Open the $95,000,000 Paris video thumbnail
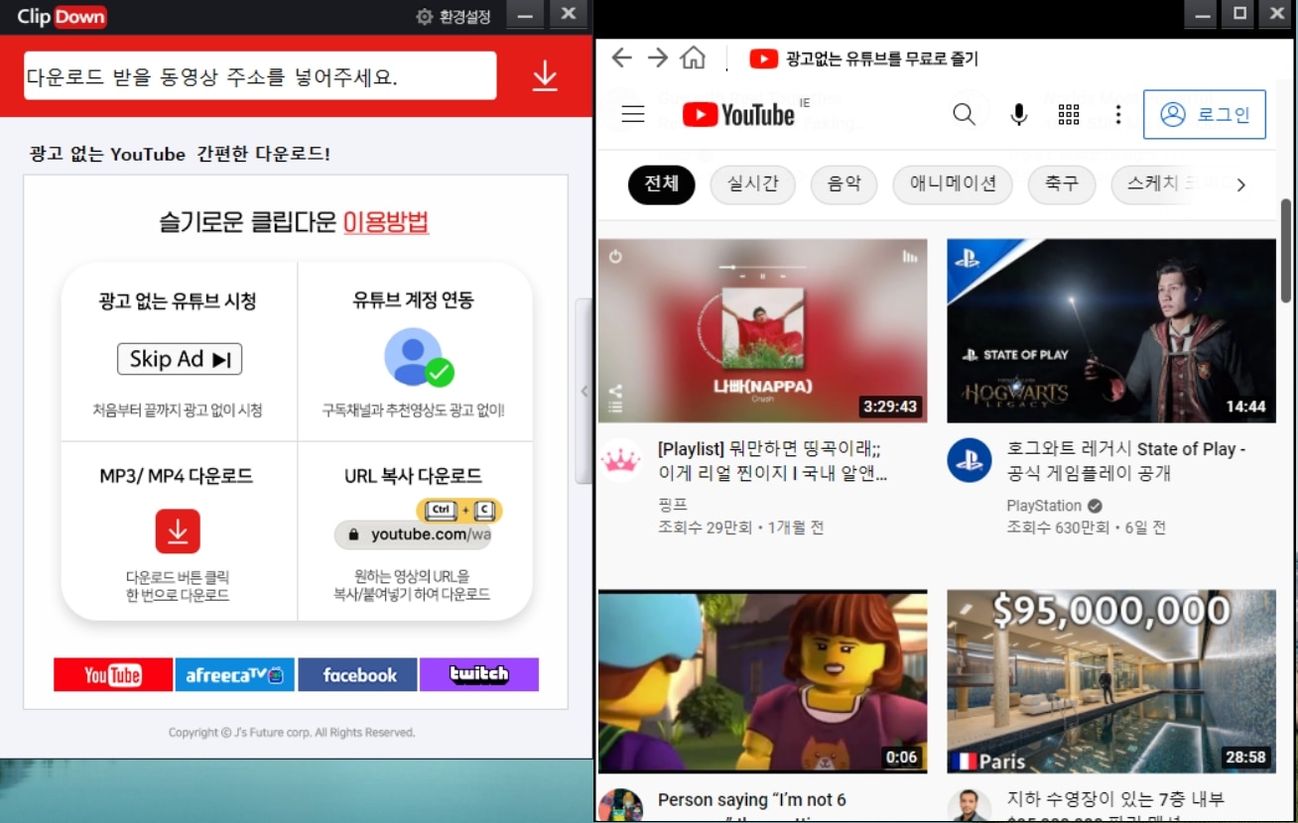The height and width of the screenshot is (823, 1298). (1111, 681)
